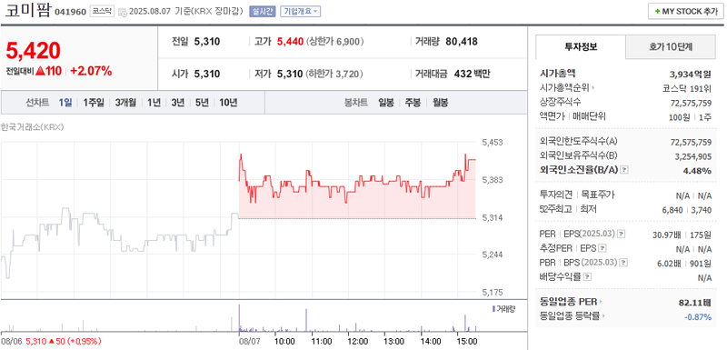The width and height of the screenshot is (727, 350).
Task: Open the PER EPS help question icon
Action: tap(622, 235)
